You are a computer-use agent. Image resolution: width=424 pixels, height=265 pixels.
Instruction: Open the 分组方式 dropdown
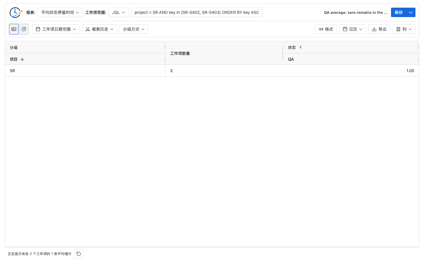point(134,29)
